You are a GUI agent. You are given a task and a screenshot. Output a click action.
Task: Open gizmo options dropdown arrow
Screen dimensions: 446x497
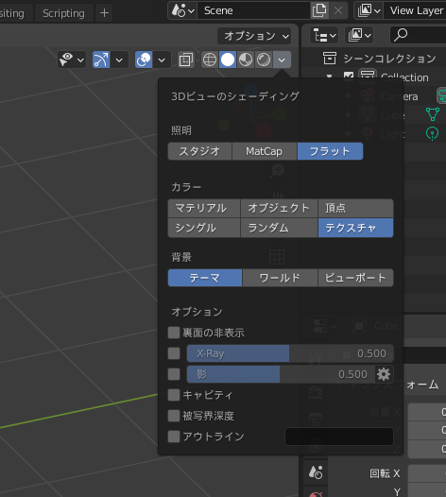click(119, 60)
